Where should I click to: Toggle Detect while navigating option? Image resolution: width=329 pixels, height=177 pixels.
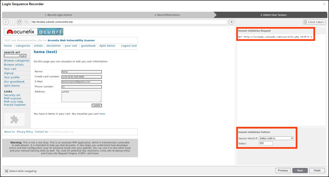6,171
